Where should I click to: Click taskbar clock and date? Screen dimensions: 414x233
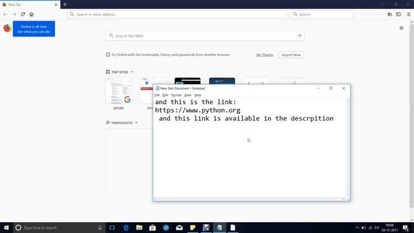(389, 227)
